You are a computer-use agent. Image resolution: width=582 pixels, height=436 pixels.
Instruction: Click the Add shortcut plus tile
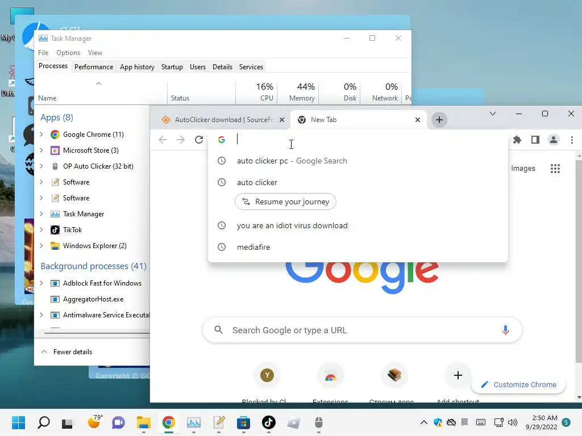(x=458, y=376)
